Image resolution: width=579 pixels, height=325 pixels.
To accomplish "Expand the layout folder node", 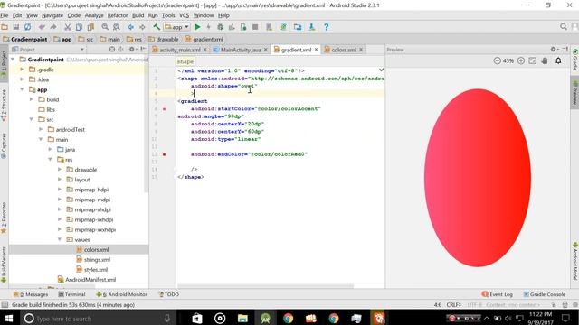I will click(x=60, y=179).
